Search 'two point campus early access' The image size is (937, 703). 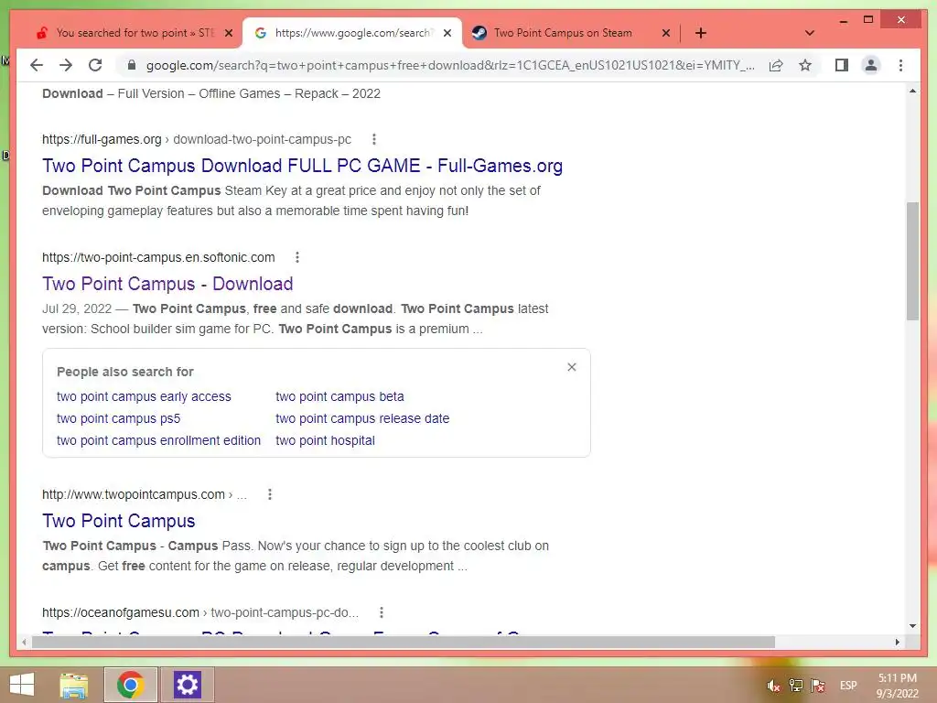pyautogui.click(x=144, y=396)
